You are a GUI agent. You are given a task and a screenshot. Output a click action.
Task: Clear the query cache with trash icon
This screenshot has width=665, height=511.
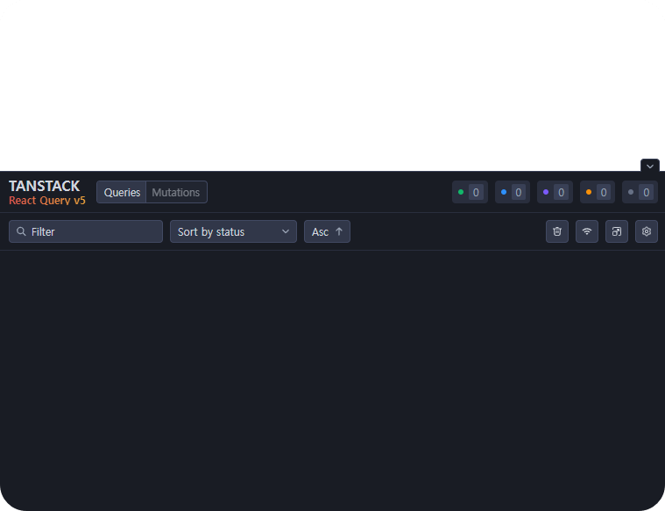tap(557, 231)
